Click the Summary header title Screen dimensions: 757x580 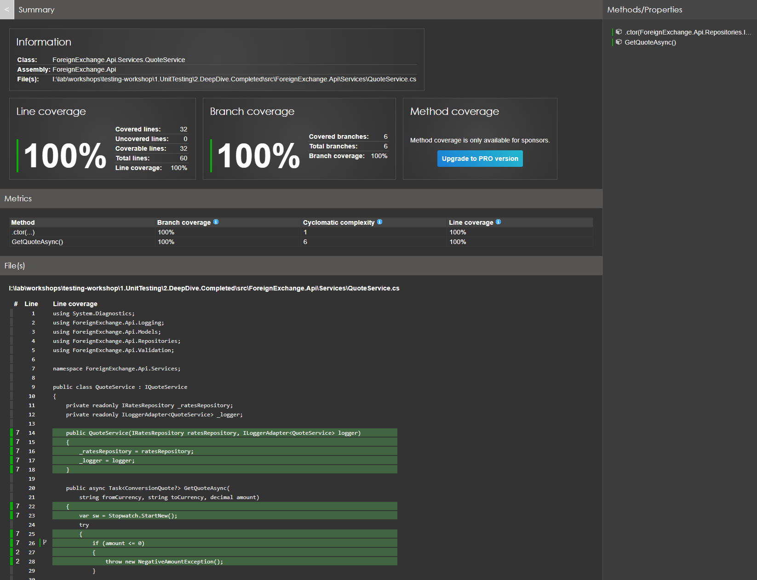36,10
